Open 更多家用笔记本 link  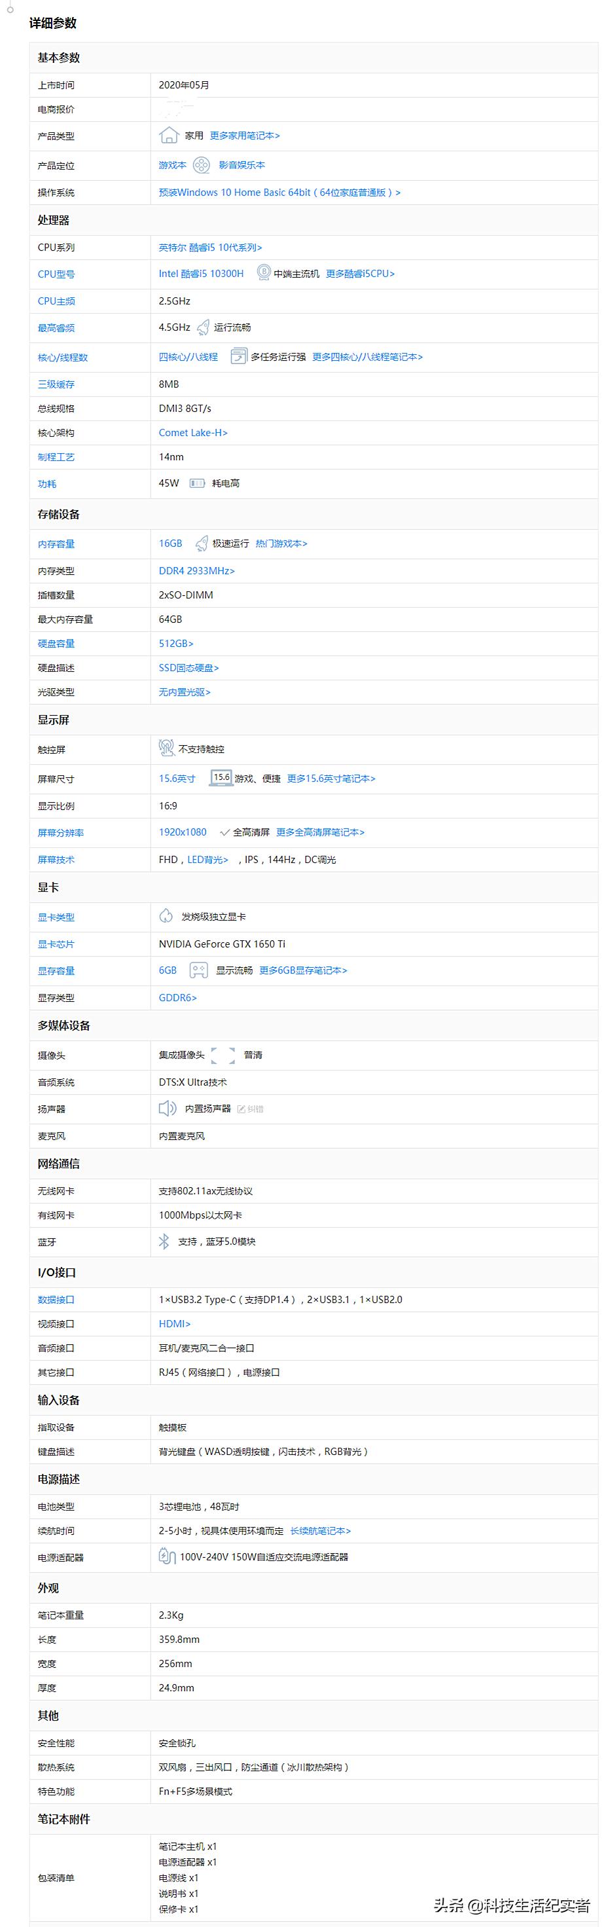click(x=245, y=136)
